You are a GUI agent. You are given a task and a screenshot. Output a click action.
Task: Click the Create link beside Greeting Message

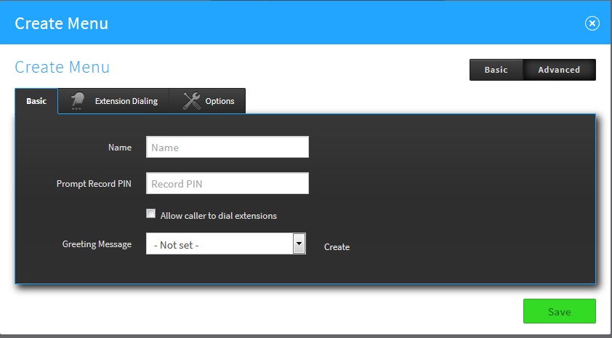click(337, 247)
